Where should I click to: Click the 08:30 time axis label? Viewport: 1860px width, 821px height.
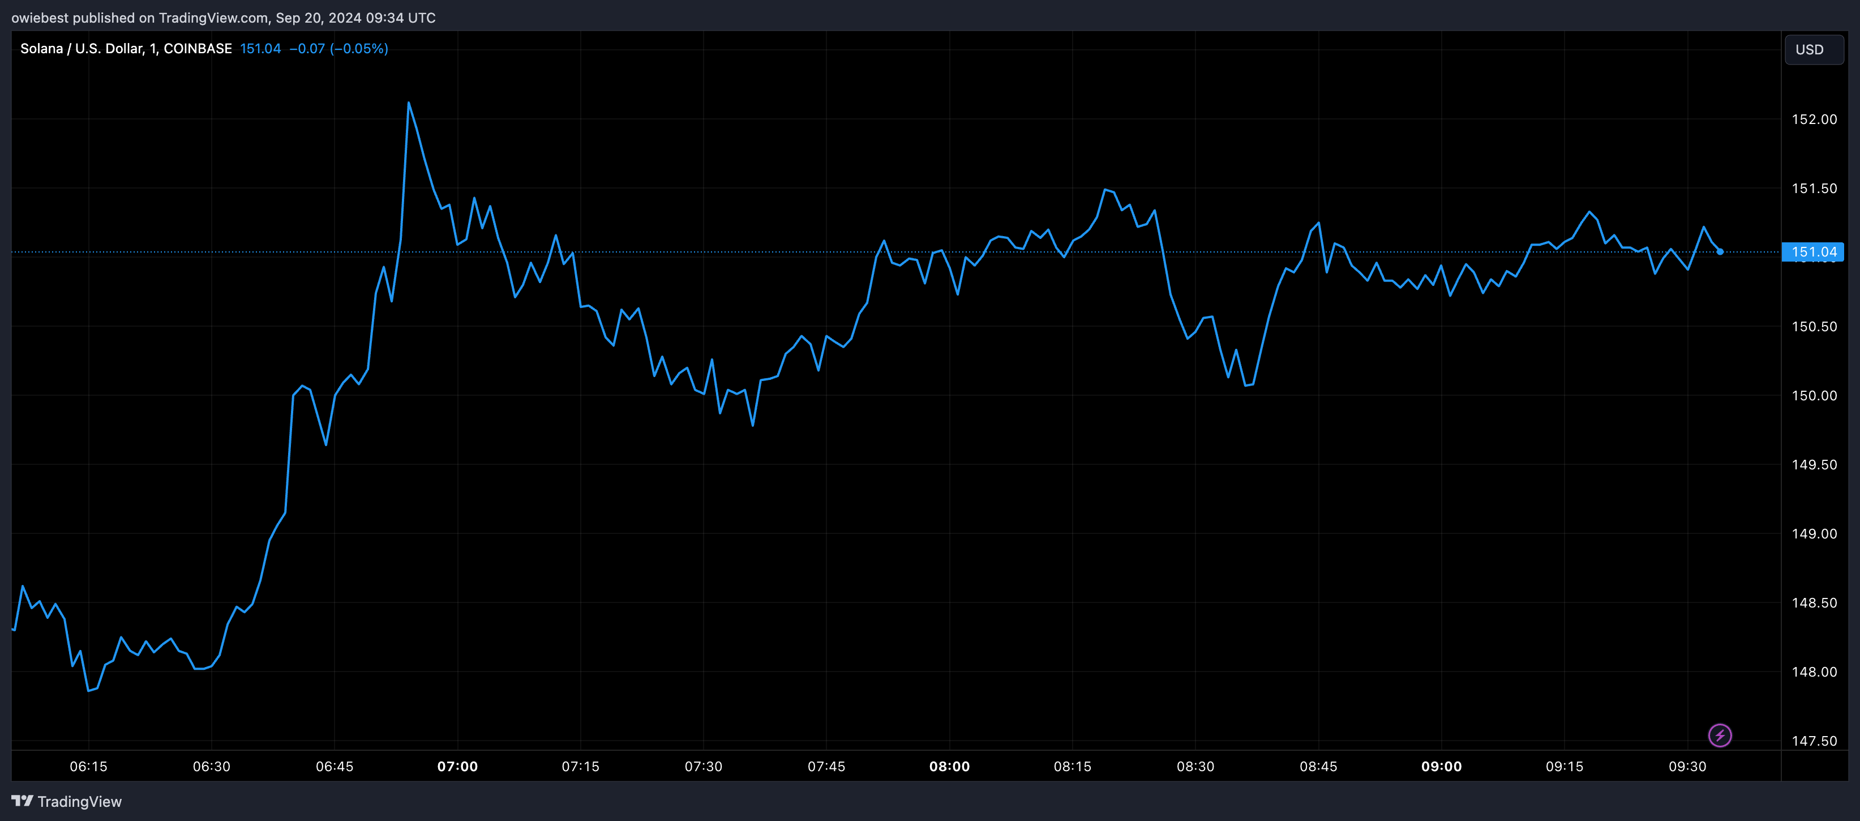(1195, 766)
